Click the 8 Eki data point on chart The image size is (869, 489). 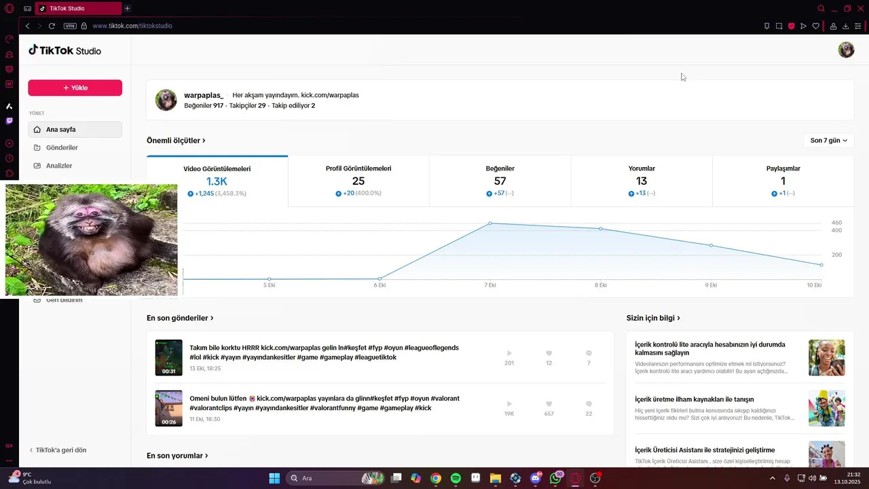pyautogui.click(x=601, y=229)
